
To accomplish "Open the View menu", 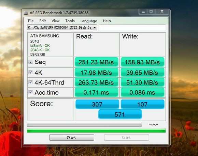I will click(x=56, y=21).
